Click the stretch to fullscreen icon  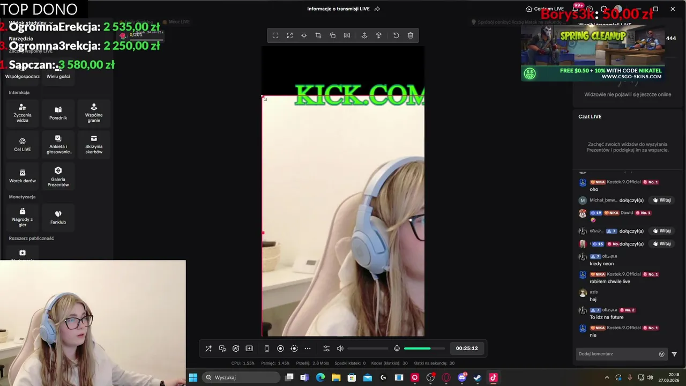[289, 35]
